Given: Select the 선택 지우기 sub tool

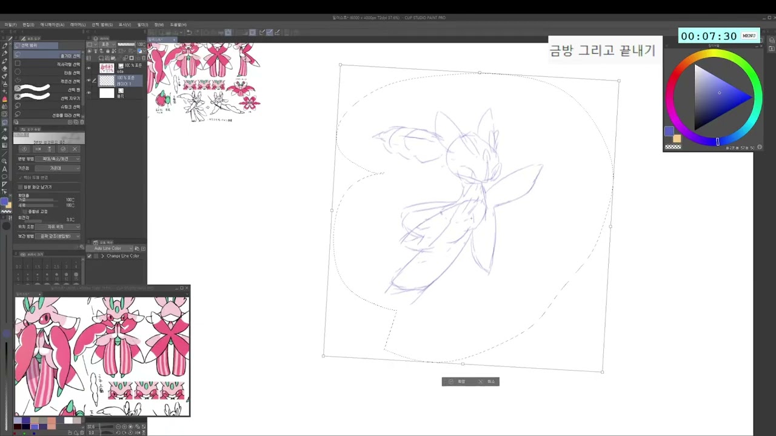Looking at the screenshot, I should coord(48,98).
